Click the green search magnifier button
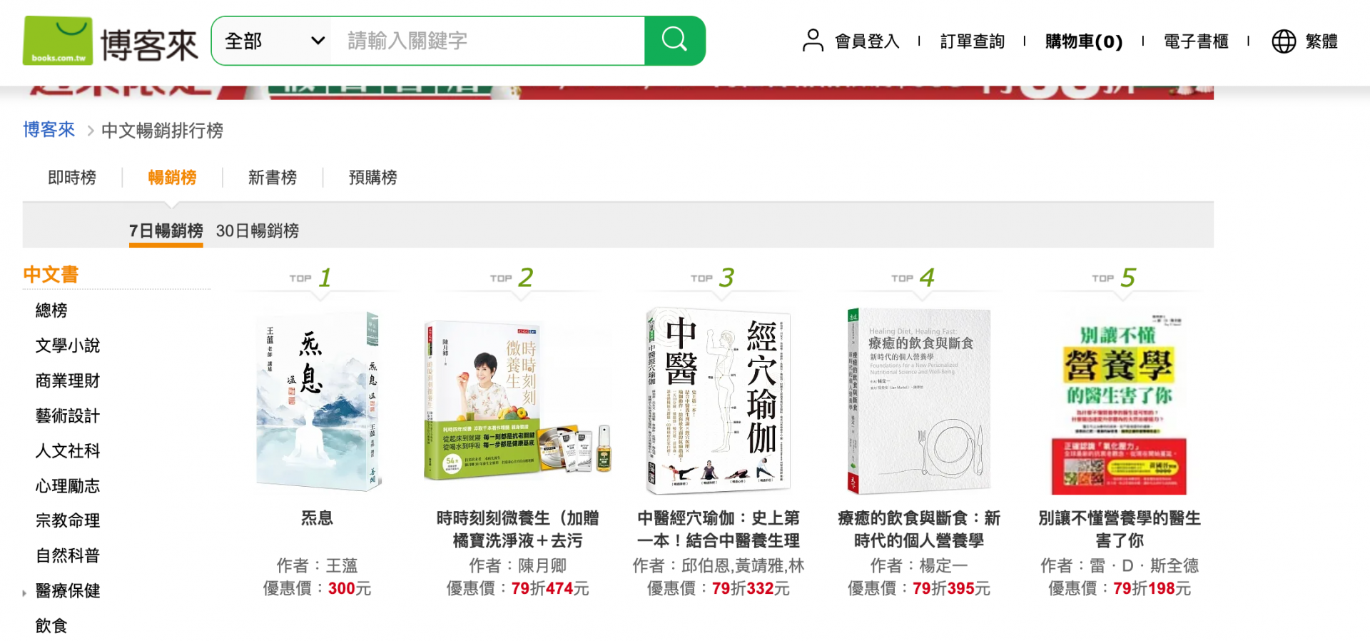This screenshot has height=641, width=1370. click(674, 41)
